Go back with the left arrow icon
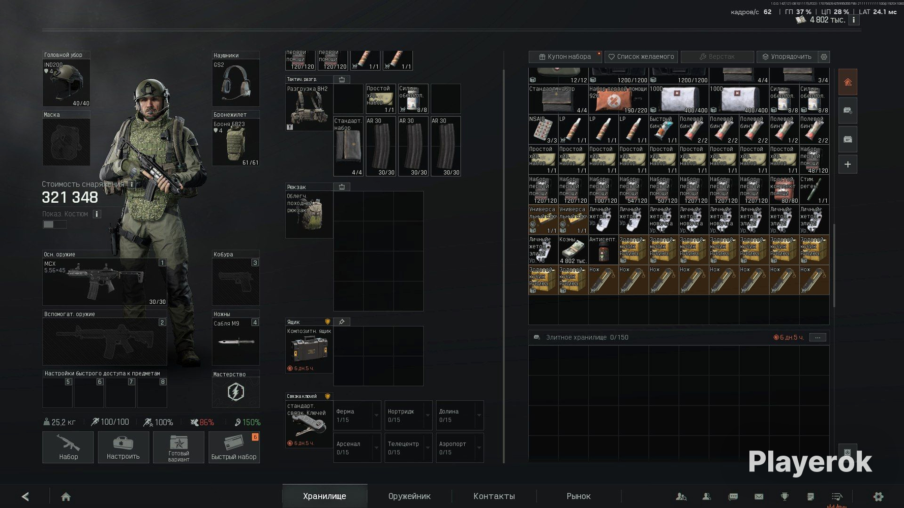904x508 pixels. click(x=25, y=496)
